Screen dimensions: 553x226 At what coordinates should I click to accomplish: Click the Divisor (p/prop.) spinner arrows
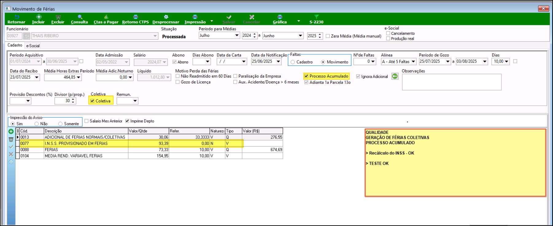pyautogui.click(x=73, y=101)
